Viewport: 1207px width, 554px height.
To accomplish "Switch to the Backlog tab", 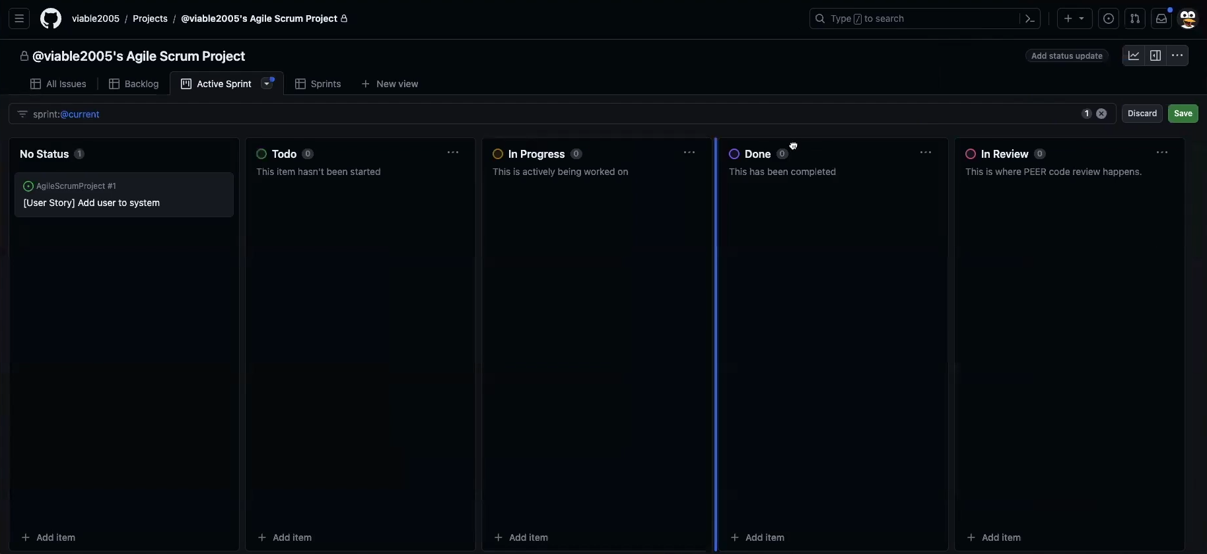I will [134, 84].
